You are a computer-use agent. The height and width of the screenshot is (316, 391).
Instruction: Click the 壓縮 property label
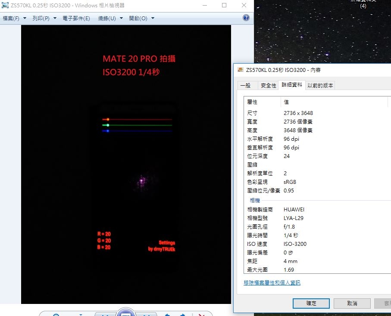(252, 164)
